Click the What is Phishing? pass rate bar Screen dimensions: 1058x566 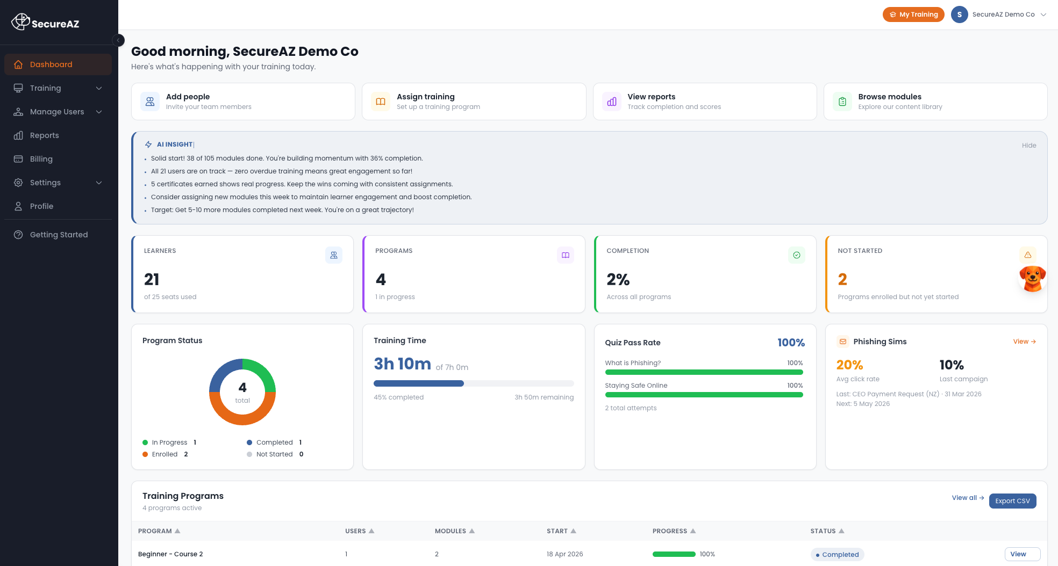point(704,372)
